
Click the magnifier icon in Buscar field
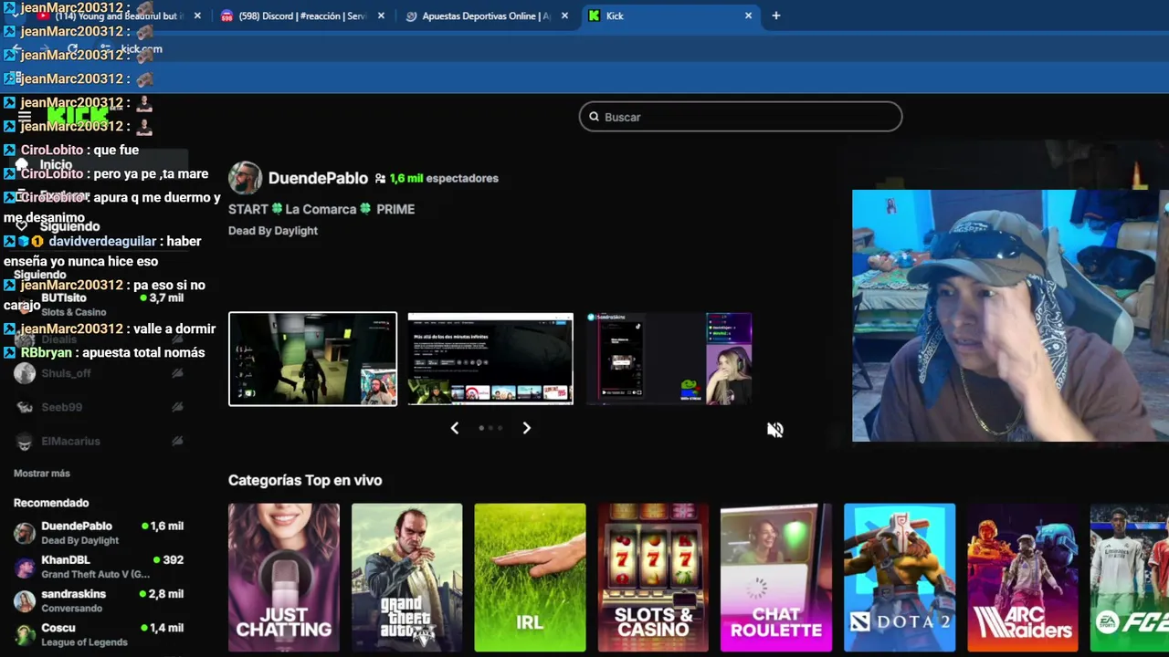(594, 117)
